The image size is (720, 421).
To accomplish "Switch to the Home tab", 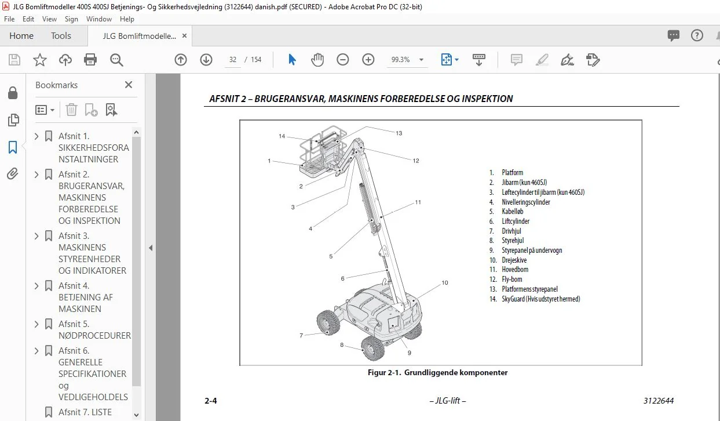I will (21, 35).
